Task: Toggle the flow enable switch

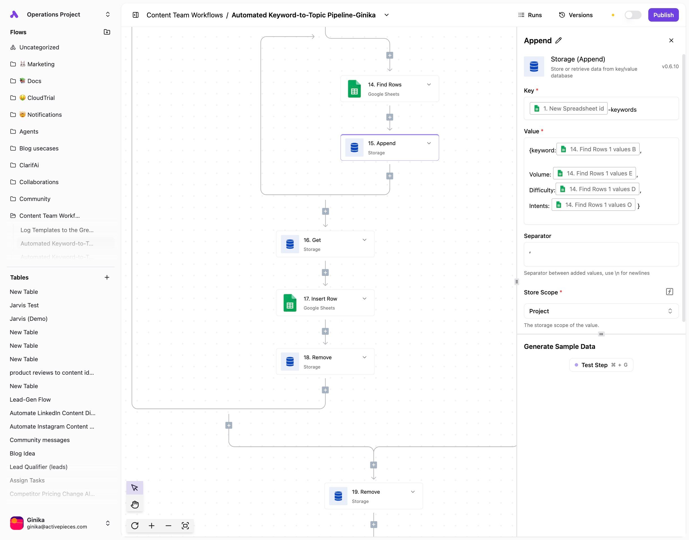Action: pyautogui.click(x=633, y=15)
